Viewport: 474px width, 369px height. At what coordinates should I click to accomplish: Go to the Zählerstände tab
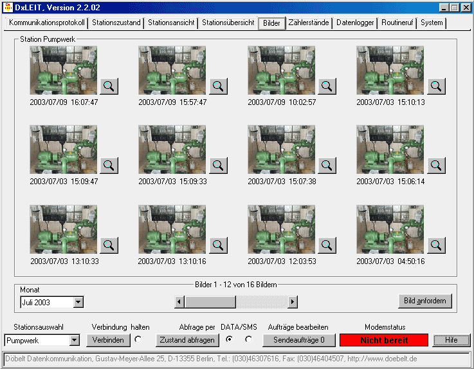pyautogui.click(x=309, y=23)
